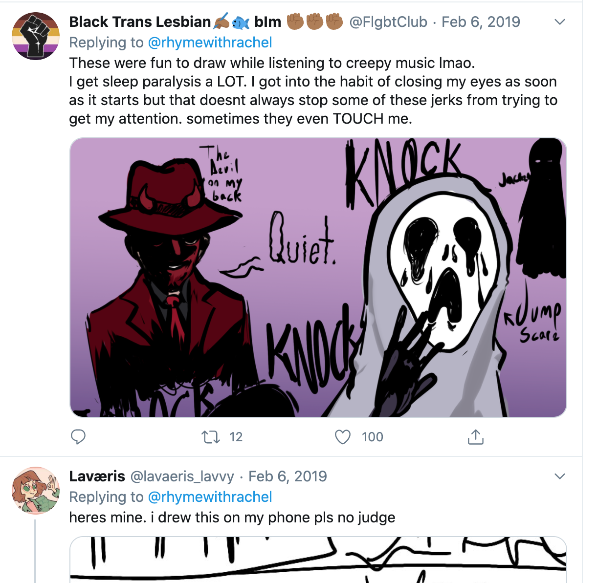Image resolution: width=598 pixels, height=583 pixels.
Task: Click the @lavaeris_lavvy handle
Action: [x=182, y=476]
